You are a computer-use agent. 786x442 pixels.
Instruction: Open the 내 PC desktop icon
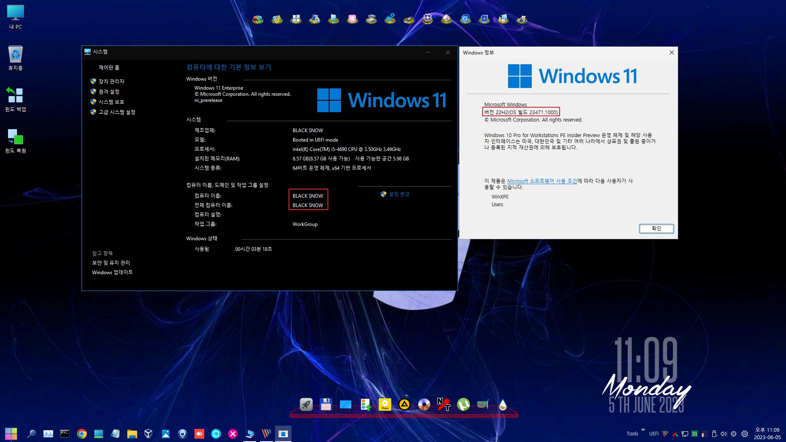[x=16, y=17]
